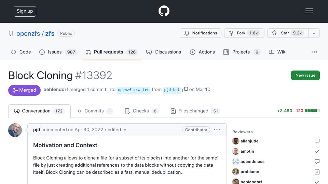Click the Sign up button
Viewport: 328px width, 184px height.
pyautogui.click(x=25, y=11)
